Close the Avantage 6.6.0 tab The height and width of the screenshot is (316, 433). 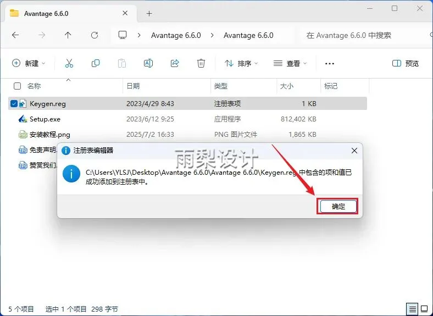pyautogui.click(x=125, y=13)
